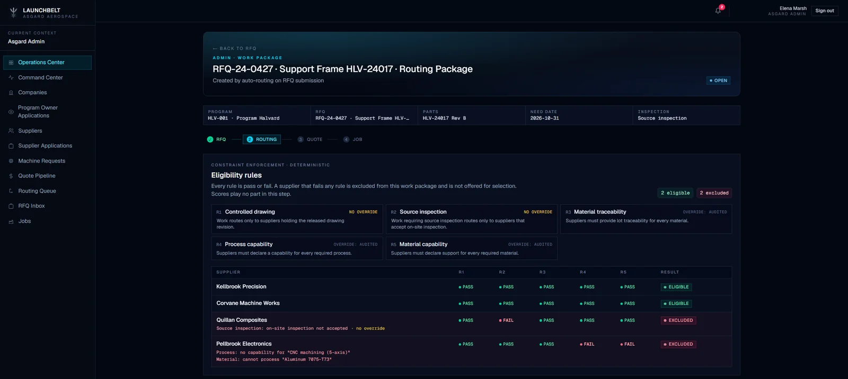Click the Routing Queue icon

click(11, 191)
